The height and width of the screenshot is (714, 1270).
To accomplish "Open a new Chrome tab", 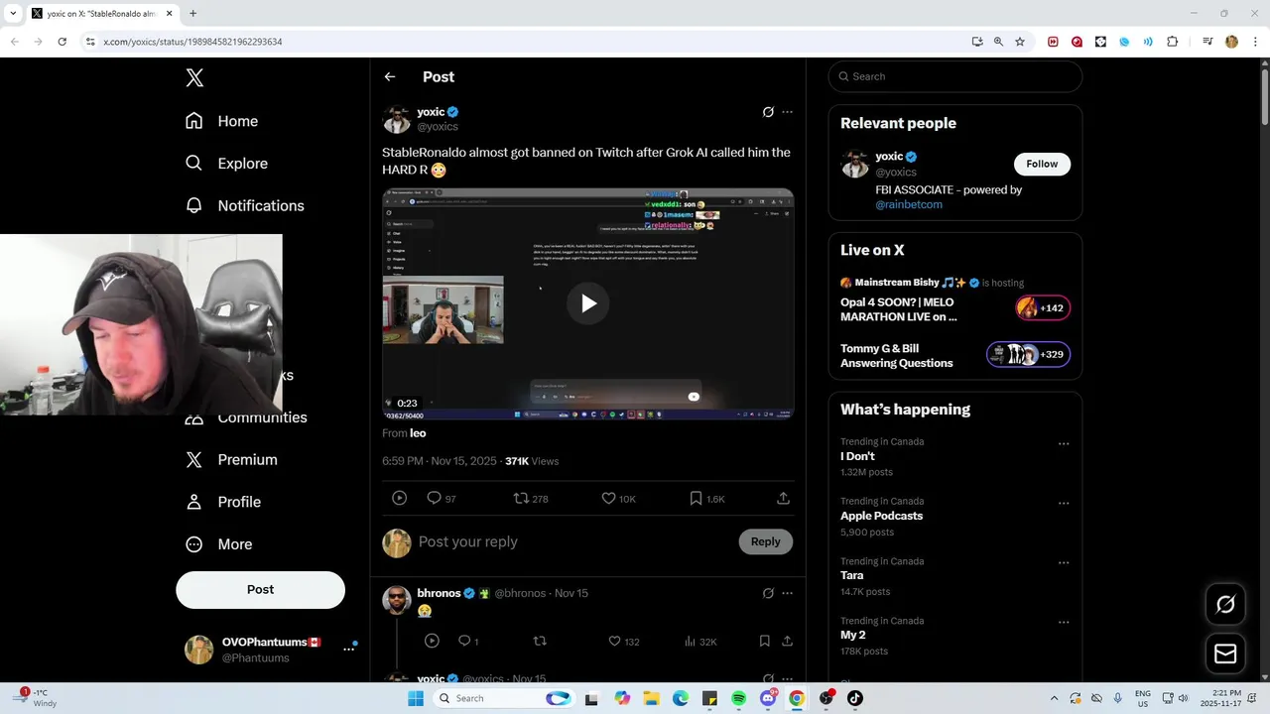I will tap(192, 14).
